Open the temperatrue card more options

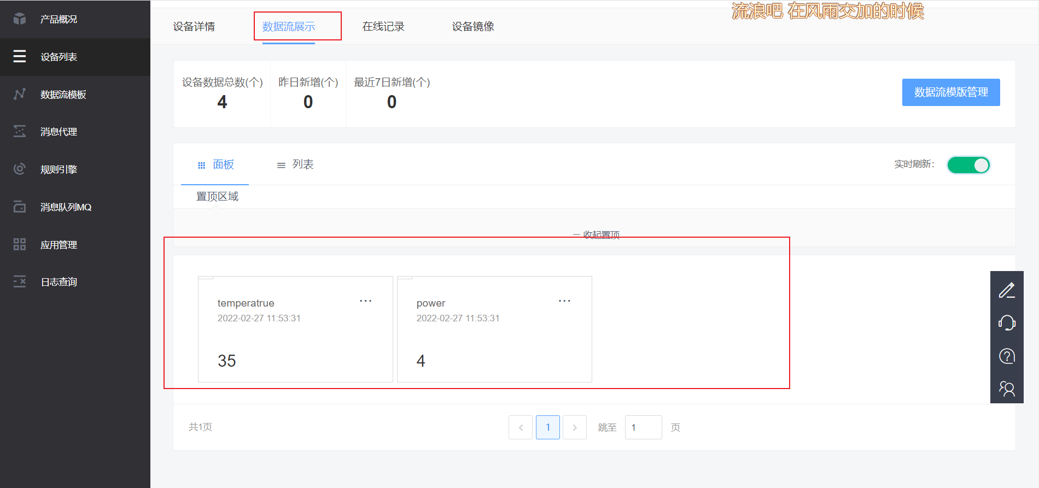click(x=366, y=301)
